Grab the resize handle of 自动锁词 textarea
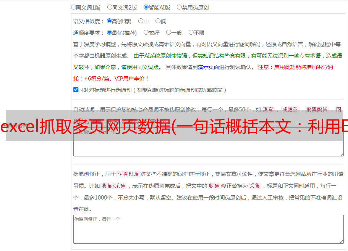Image resolution: width=348 pixels, height=251 pixels. tap(342, 154)
